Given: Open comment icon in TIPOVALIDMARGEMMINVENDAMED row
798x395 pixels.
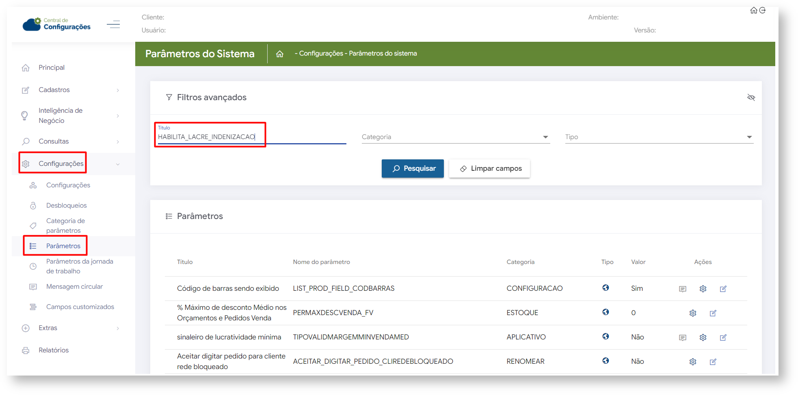Looking at the screenshot, I should [x=682, y=337].
